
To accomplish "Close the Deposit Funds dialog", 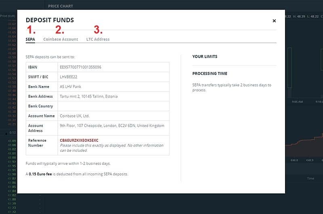I will click(x=274, y=21).
